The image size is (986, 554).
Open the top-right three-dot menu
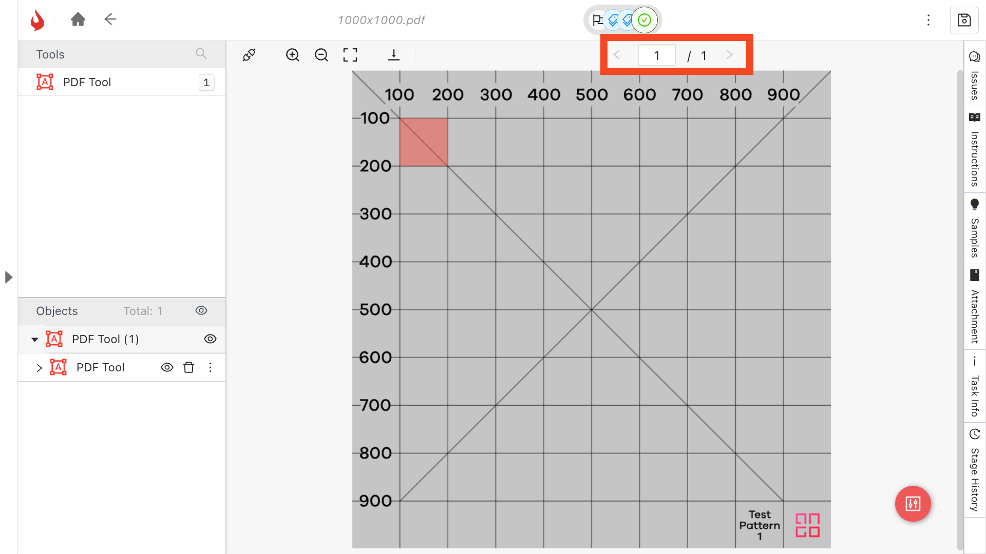[x=928, y=20]
